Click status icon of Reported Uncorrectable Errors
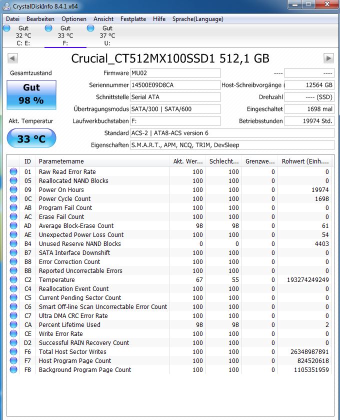Screen dimensions: 340x420 pyautogui.click(x=13, y=271)
